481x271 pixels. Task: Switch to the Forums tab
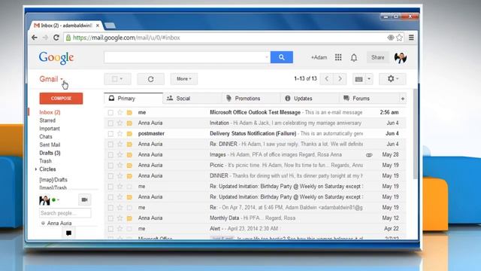pos(369,99)
